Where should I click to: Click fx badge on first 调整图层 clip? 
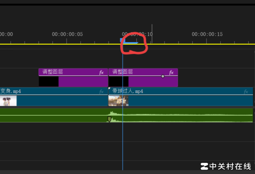(101, 73)
